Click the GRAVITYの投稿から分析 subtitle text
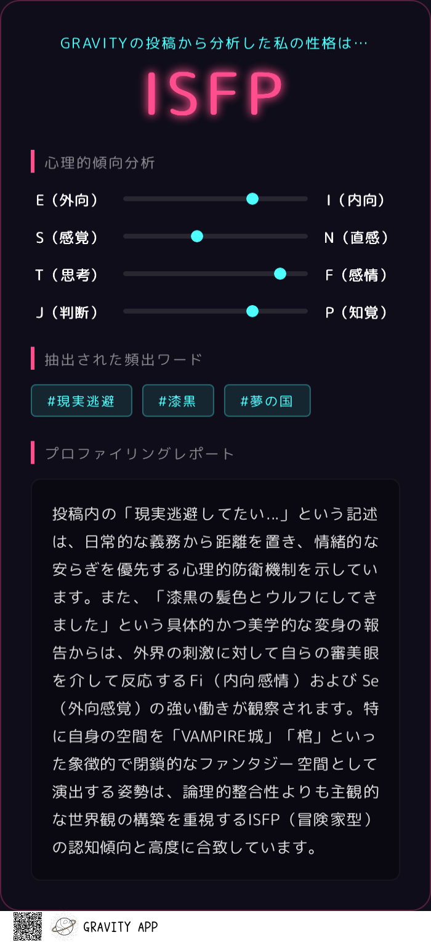The height and width of the screenshot is (948, 431). pyautogui.click(x=214, y=44)
